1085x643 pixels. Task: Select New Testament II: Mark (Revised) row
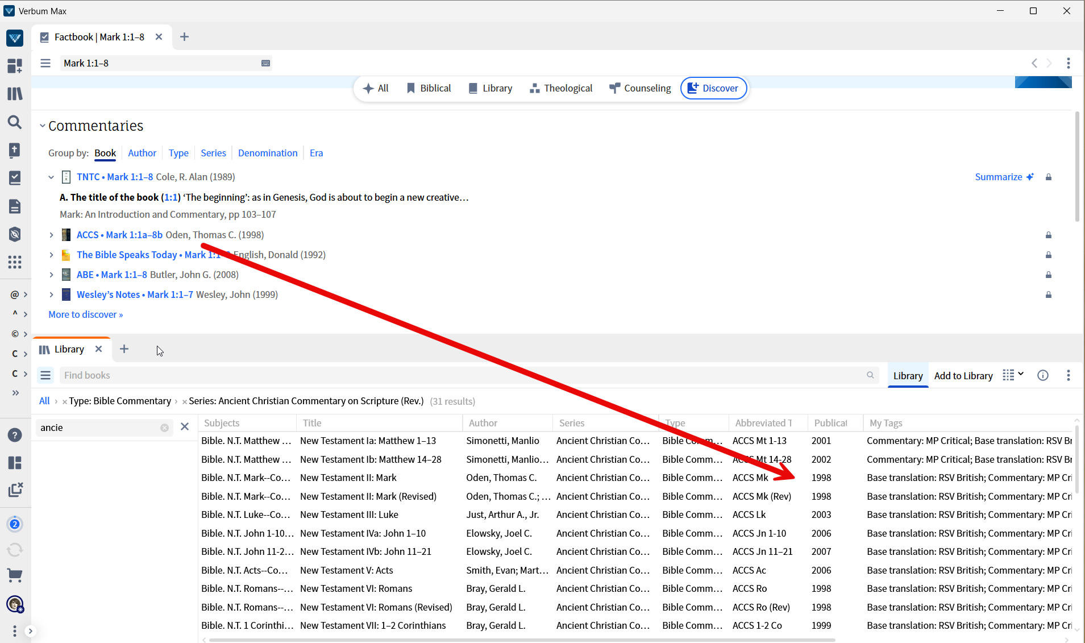tap(635, 496)
